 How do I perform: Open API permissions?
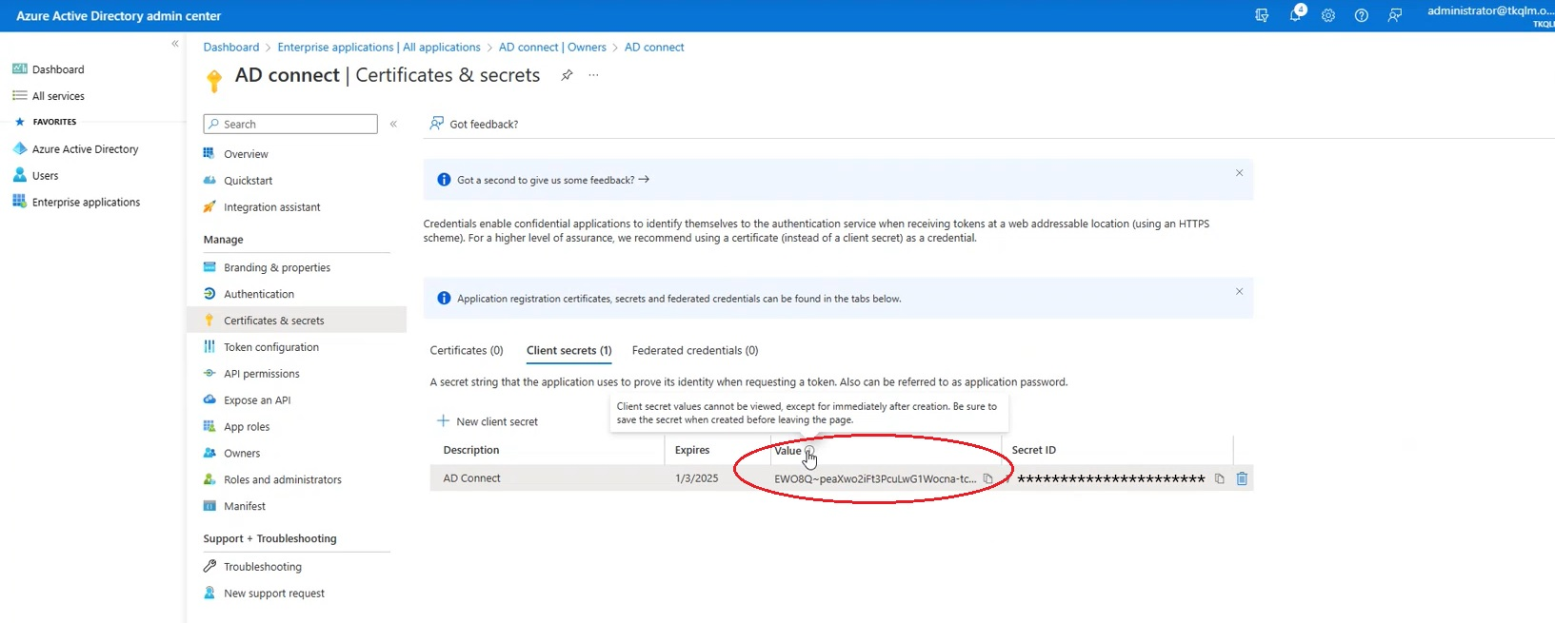261,374
